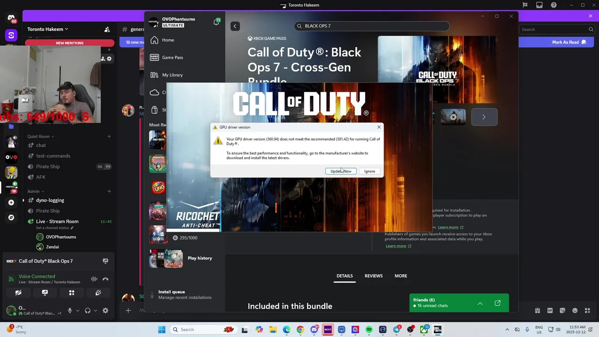Open My Library in Xbox sidebar

172,75
